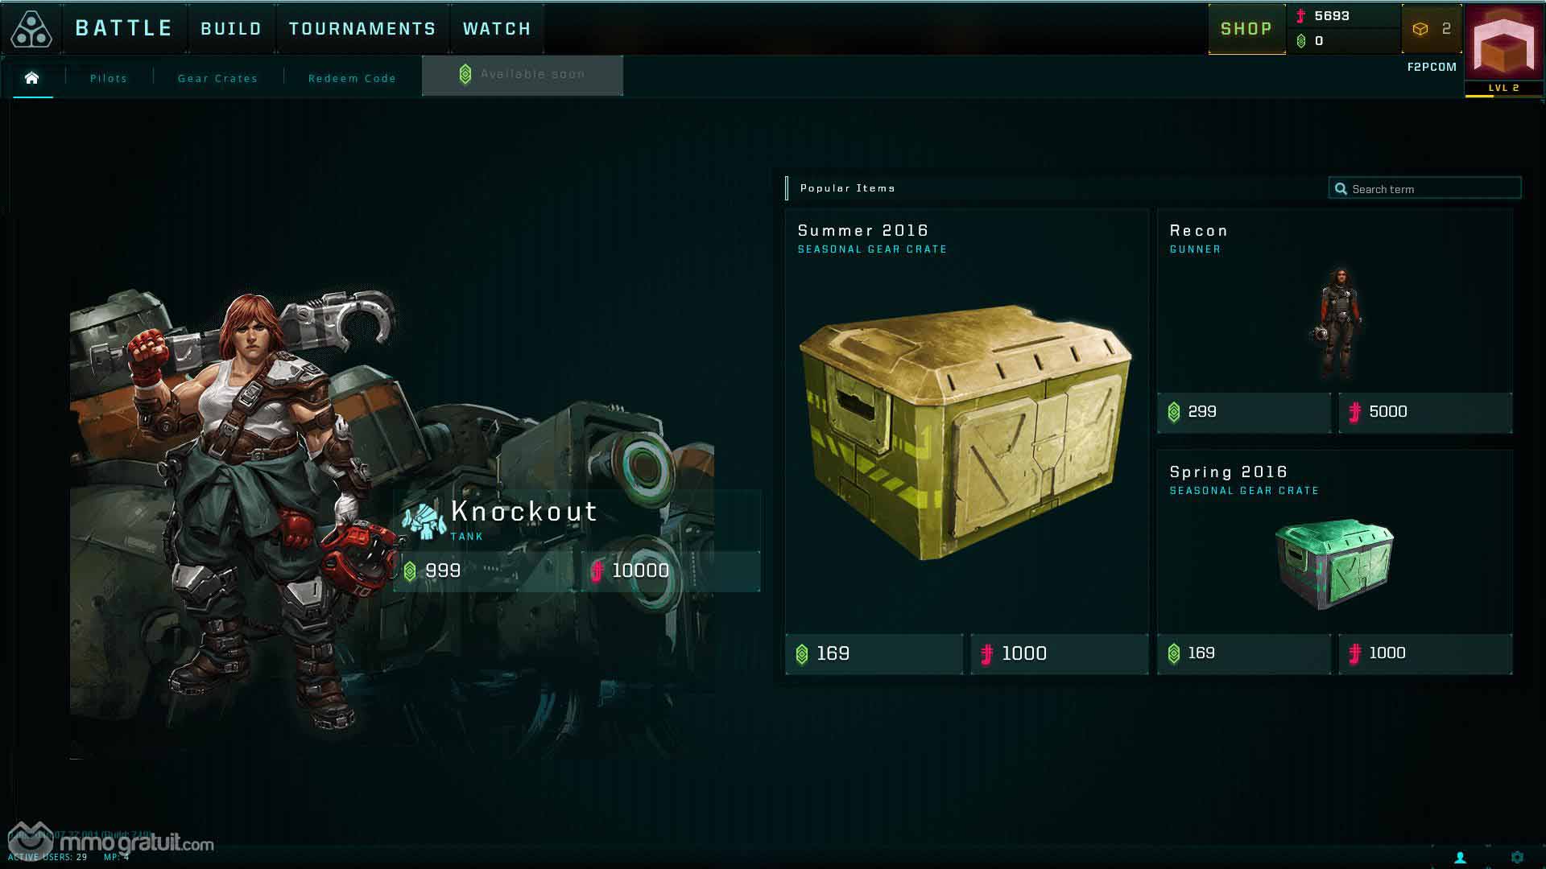Screen dimensions: 1546x869
Task: Click the friends profile icon at bottom right
Action: pos(1460,858)
